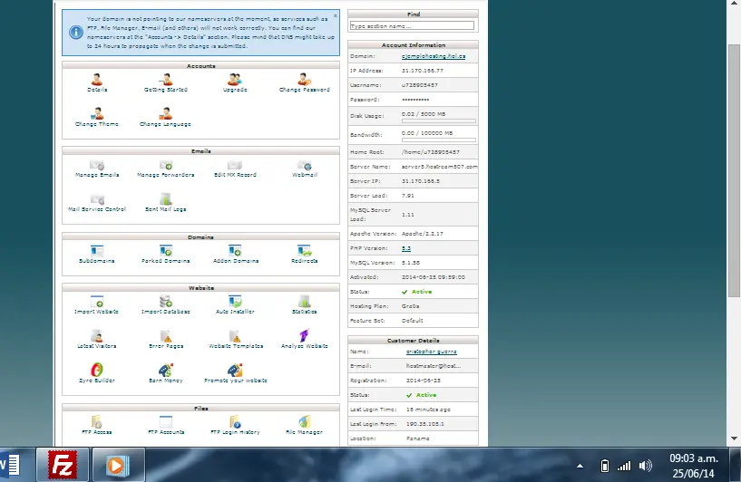The image size is (741, 482).
Task: Open the media player taskbar icon
Action: (118, 466)
